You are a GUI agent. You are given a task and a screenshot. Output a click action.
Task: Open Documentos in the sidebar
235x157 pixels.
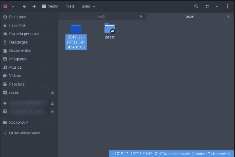(x=29, y=50)
